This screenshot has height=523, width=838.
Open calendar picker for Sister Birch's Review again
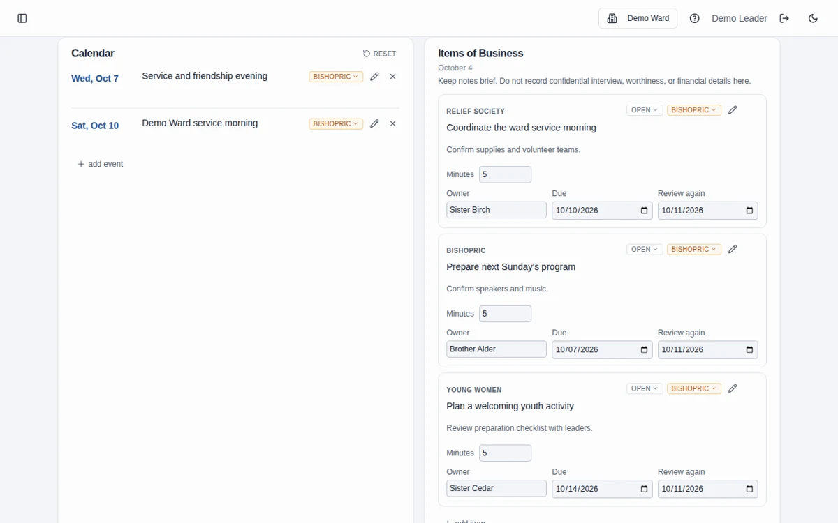[x=749, y=211]
